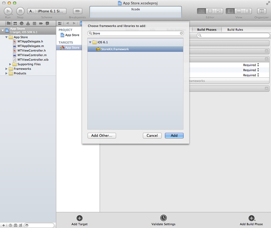The width and height of the screenshot is (271, 228).
Task: Click the navigator filter field
Action: coord(39,225)
